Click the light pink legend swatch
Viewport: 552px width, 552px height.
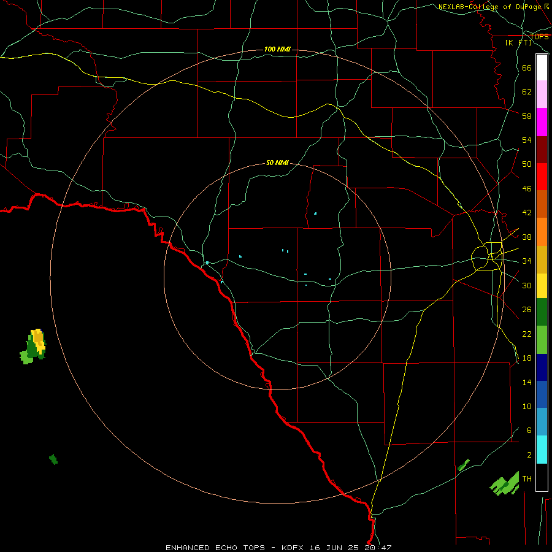click(x=542, y=94)
